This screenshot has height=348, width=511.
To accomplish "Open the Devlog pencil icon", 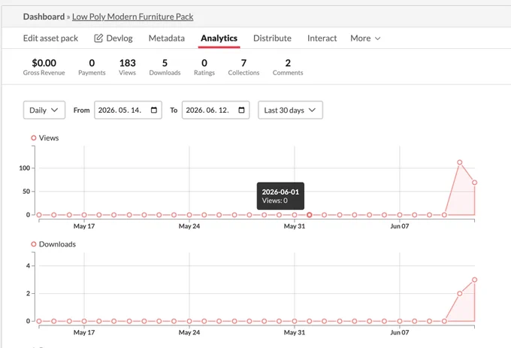I will (x=98, y=38).
